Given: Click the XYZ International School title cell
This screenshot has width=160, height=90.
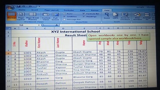Looking at the screenshot, I should (x=75, y=31).
